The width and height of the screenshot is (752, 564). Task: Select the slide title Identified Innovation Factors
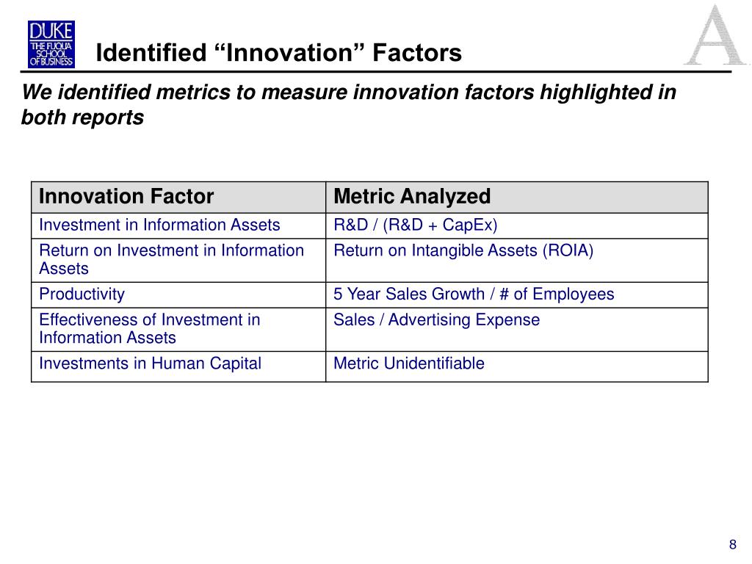pyautogui.click(x=278, y=52)
